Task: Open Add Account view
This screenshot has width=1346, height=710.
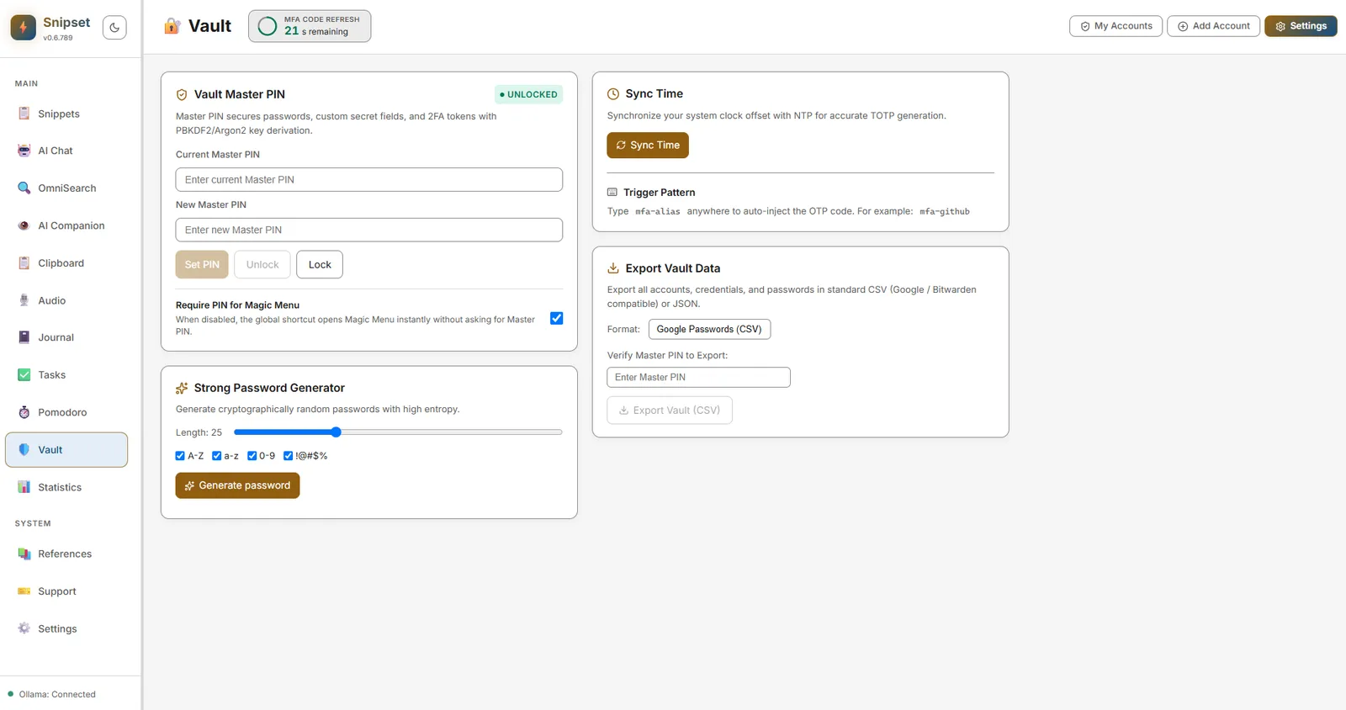Action: [x=1213, y=26]
